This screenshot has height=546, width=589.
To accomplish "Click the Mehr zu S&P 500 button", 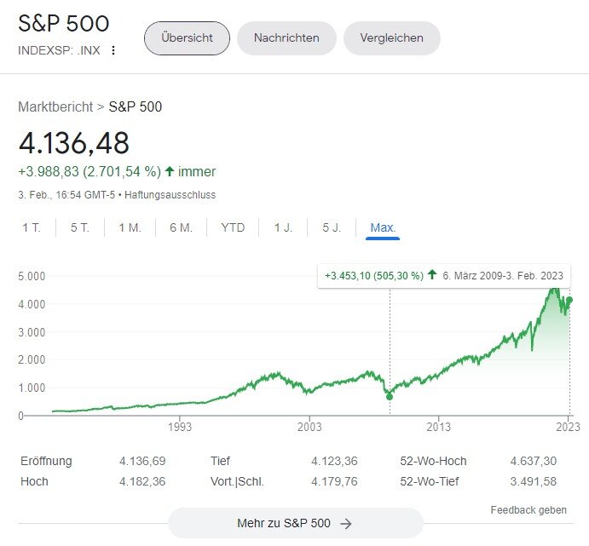I will (295, 523).
